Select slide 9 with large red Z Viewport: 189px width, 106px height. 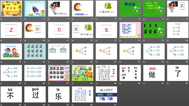(x=11, y=30)
